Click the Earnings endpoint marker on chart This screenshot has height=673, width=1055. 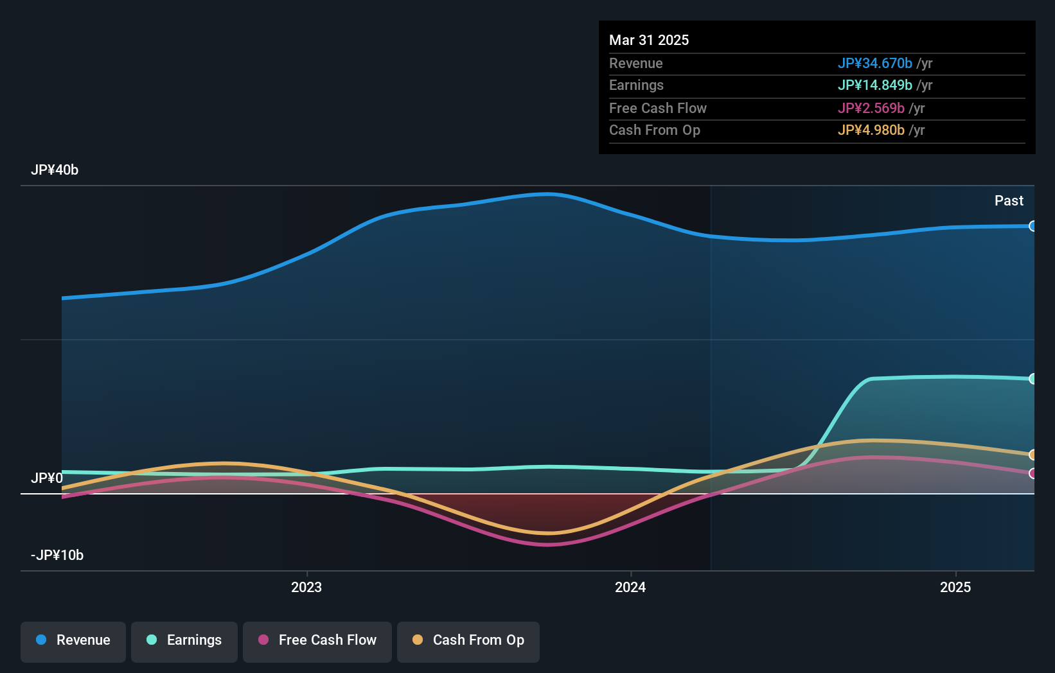pyautogui.click(x=1033, y=379)
